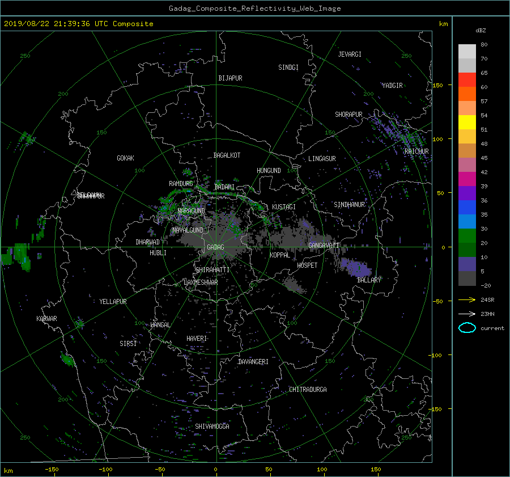Select the green 20 dBZ color swatch
This screenshot has height=477, width=510.
(x=467, y=236)
